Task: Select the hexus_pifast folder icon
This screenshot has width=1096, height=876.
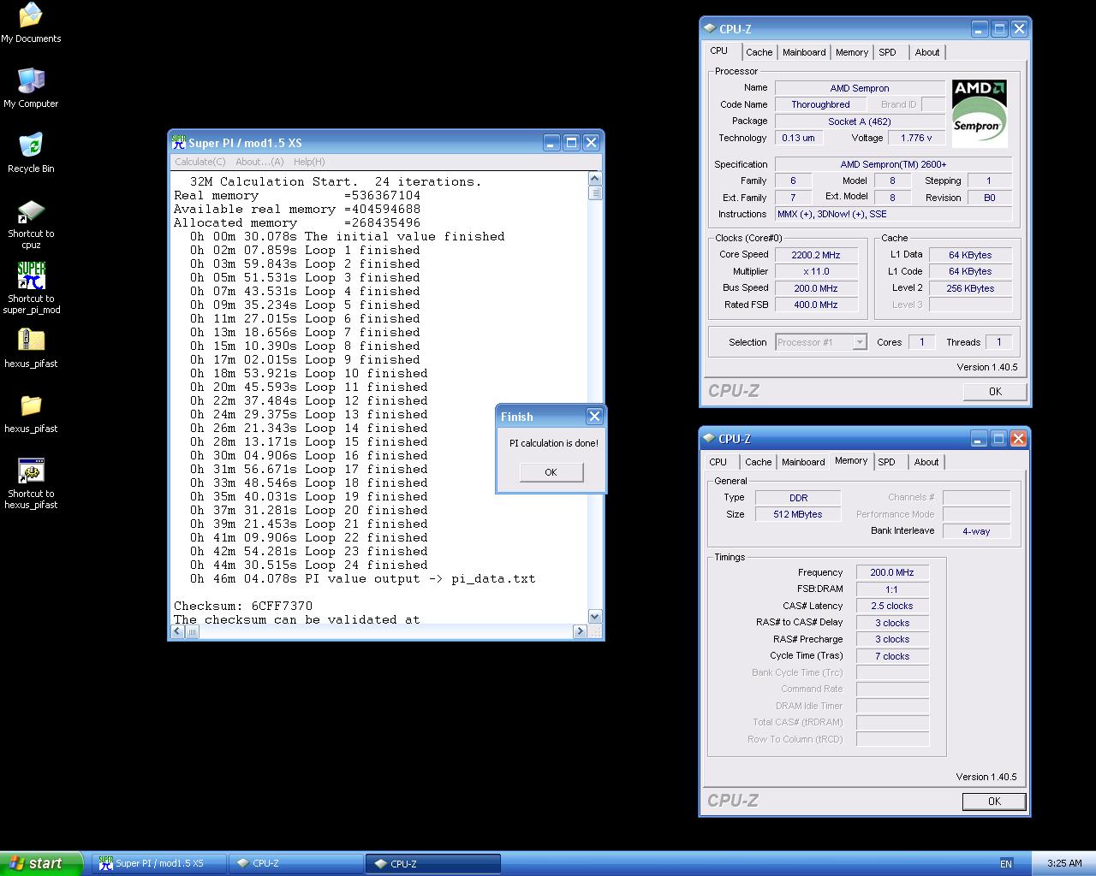Action: pos(31,413)
